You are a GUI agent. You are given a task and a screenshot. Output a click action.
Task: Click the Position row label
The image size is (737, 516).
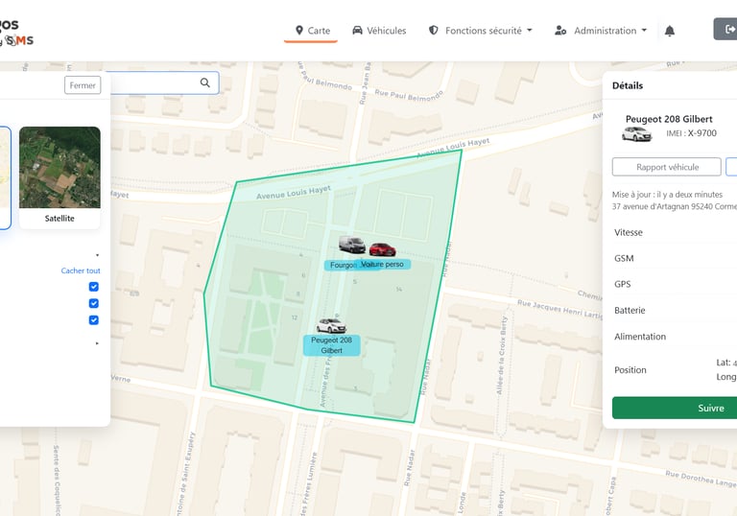coord(630,370)
